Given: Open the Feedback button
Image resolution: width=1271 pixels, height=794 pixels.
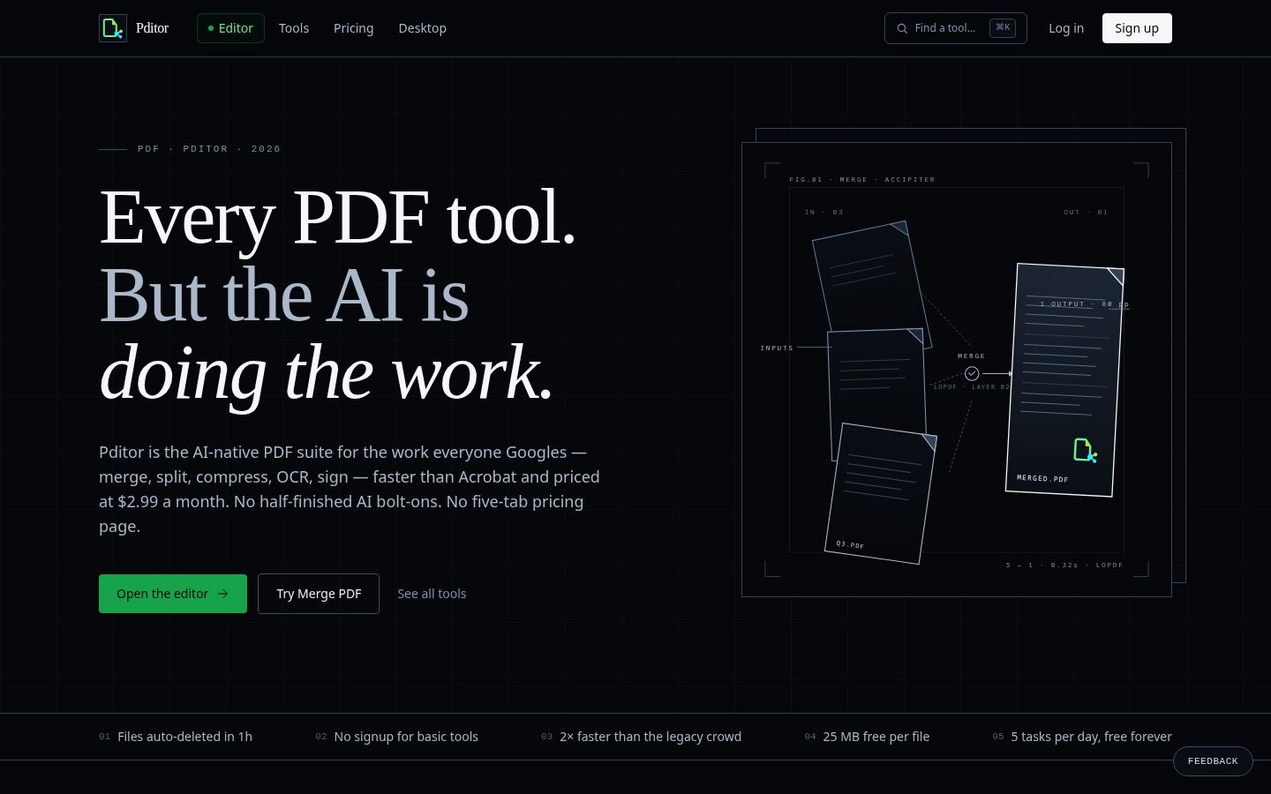Looking at the screenshot, I should 1213,761.
